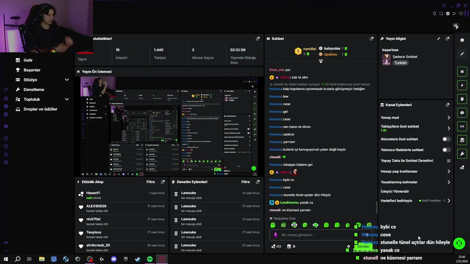Open the Başarılar menu item

32,70
